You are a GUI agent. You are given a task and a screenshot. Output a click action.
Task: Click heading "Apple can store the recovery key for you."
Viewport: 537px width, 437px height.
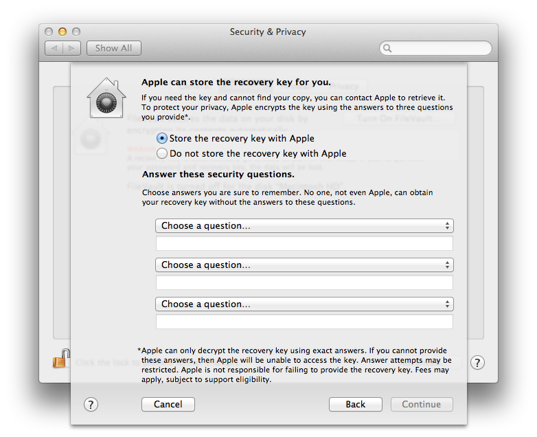pos(236,82)
